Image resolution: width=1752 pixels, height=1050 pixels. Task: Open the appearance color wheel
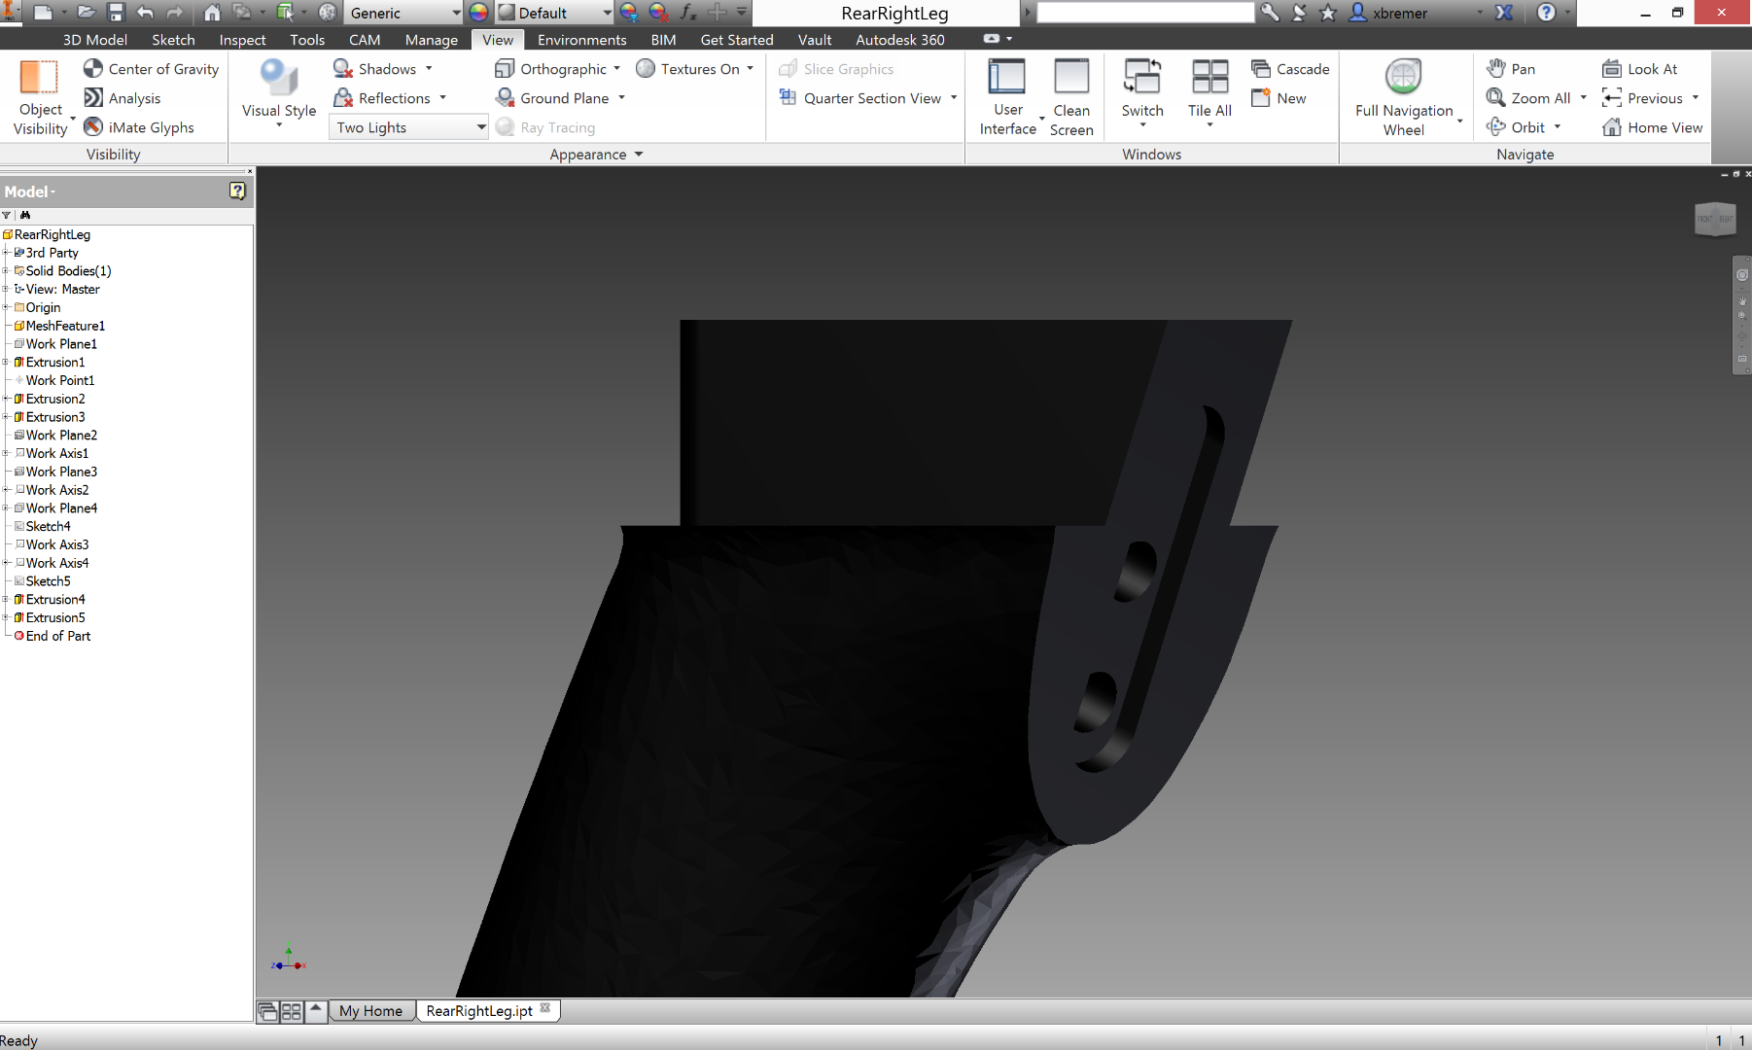478,13
